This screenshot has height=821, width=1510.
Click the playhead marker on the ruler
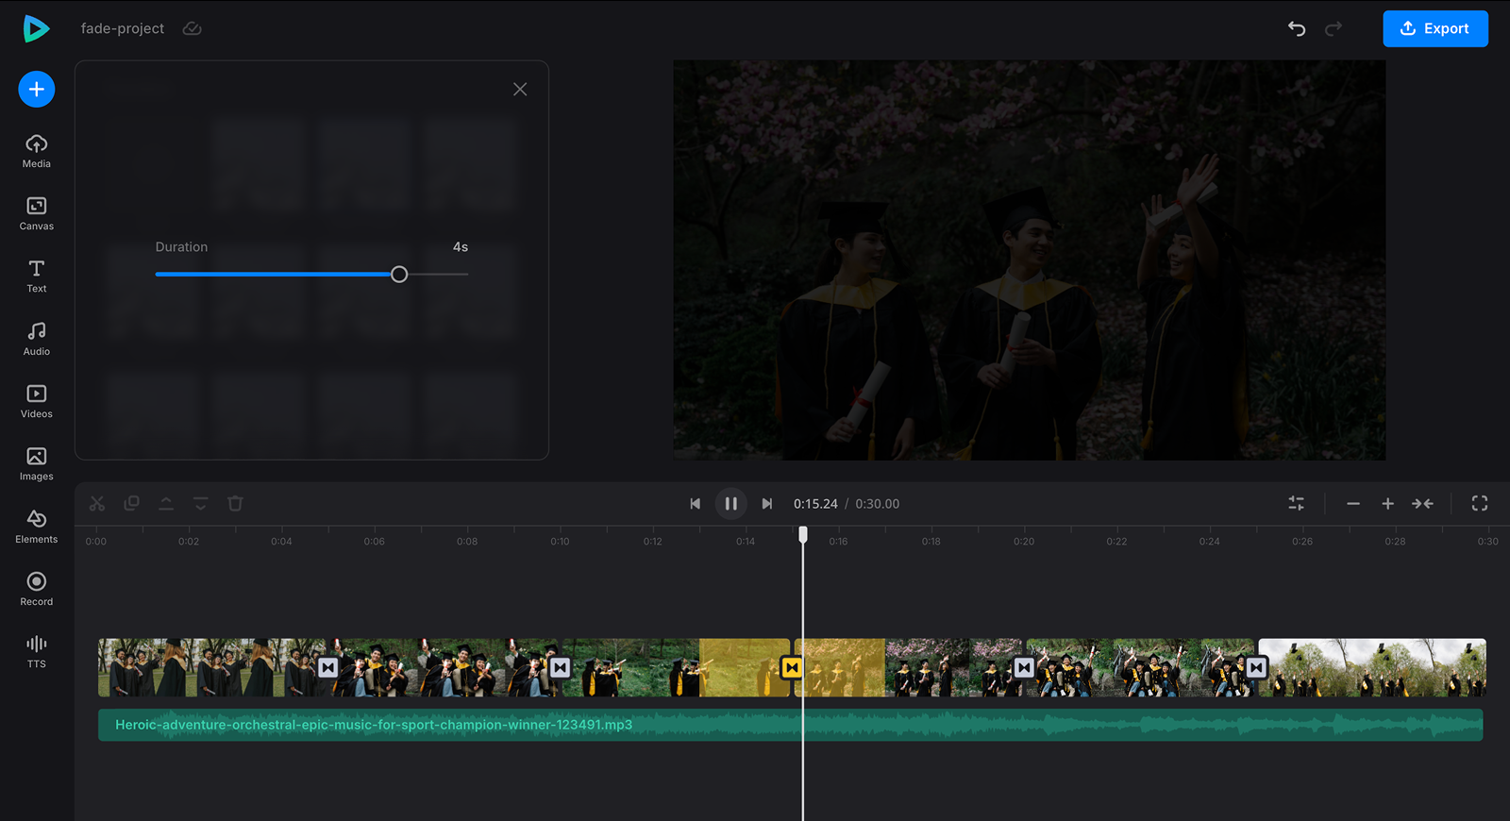(x=803, y=535)
